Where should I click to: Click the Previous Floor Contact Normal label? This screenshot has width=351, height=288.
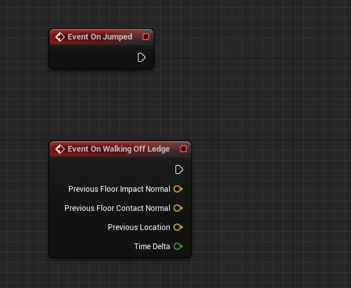117,208
